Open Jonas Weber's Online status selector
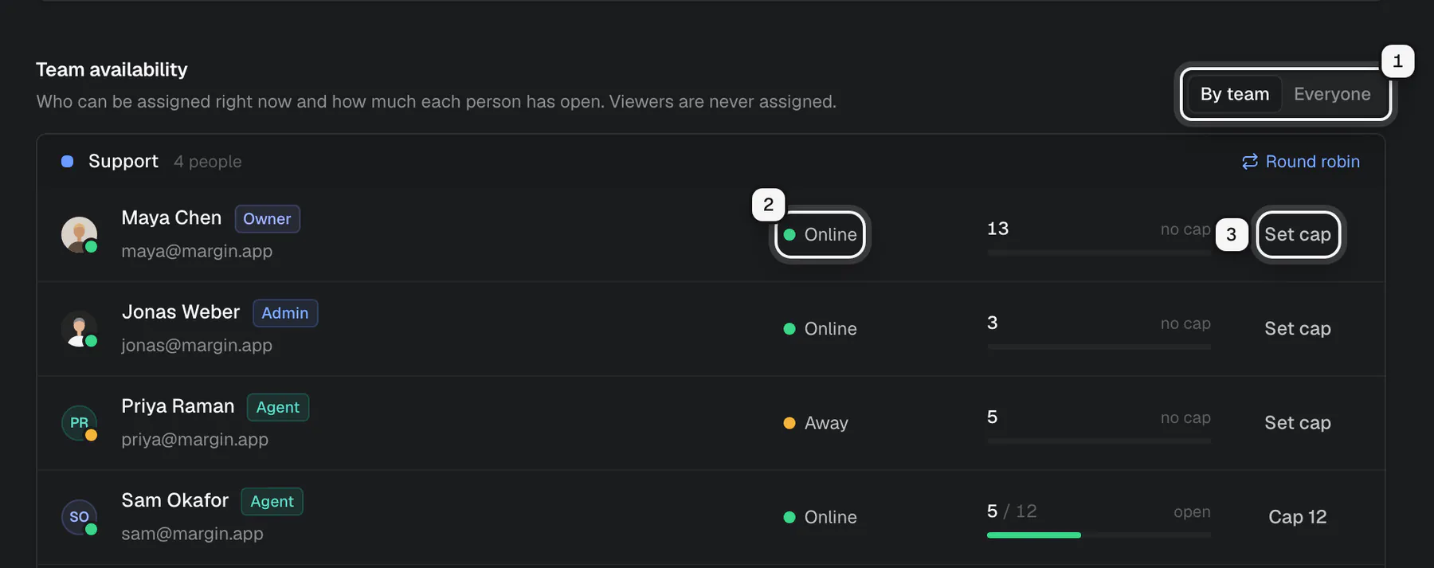This screenshot has height=568, width=1434. tap(820, 328)
